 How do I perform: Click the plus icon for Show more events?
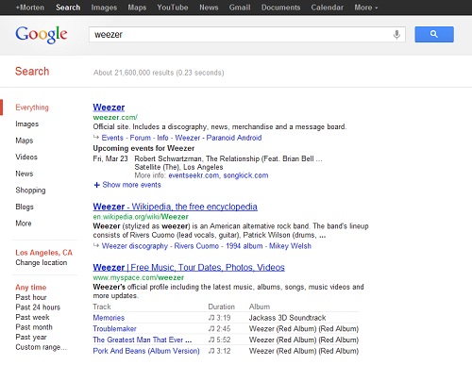pos(96,185)
